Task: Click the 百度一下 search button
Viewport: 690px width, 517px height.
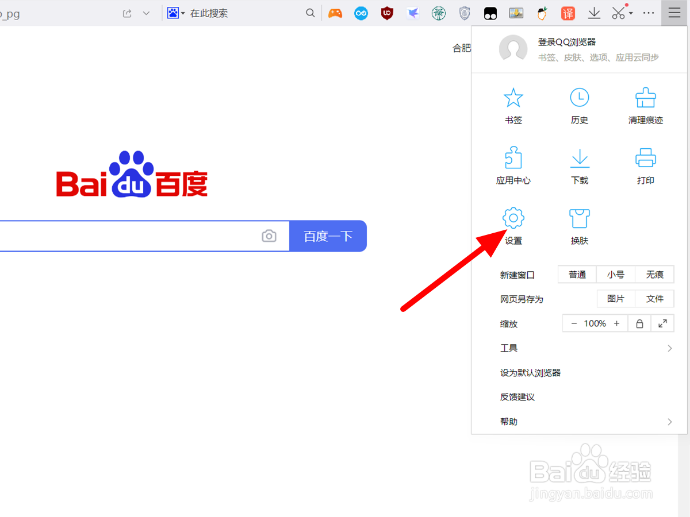Action: tap(328, 236)
